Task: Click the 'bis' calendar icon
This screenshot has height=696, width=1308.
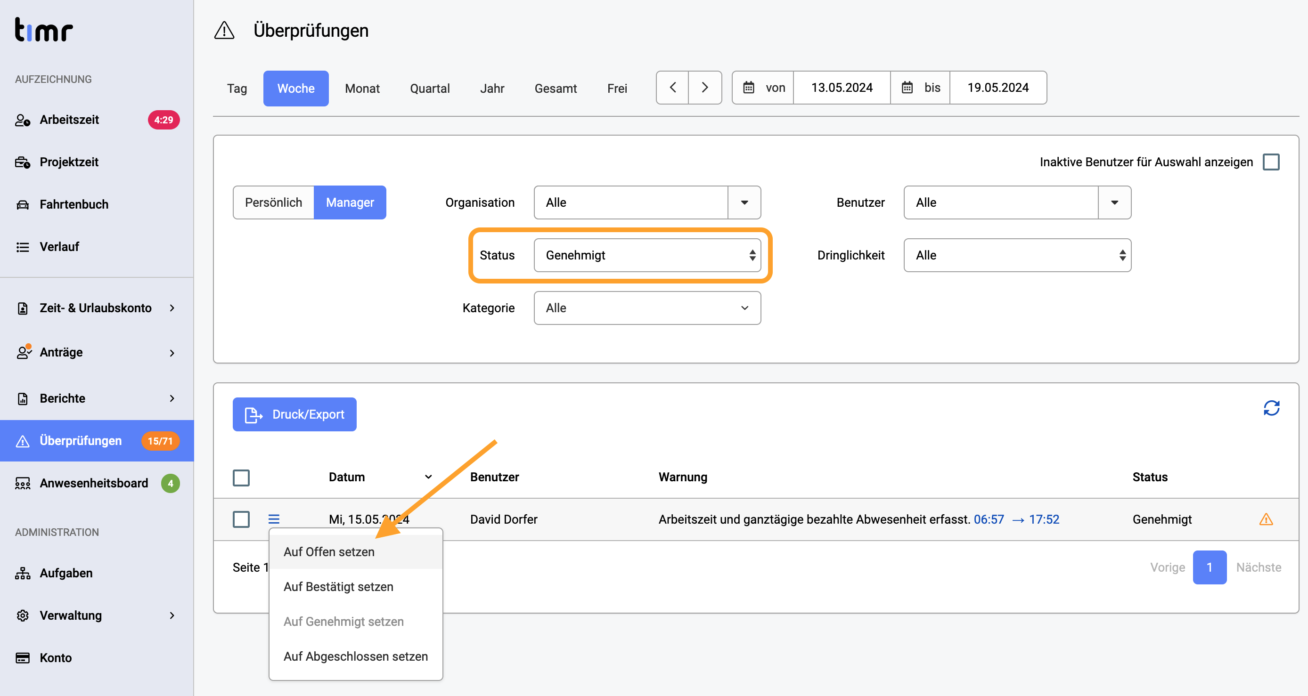Action: click(907, 88)
